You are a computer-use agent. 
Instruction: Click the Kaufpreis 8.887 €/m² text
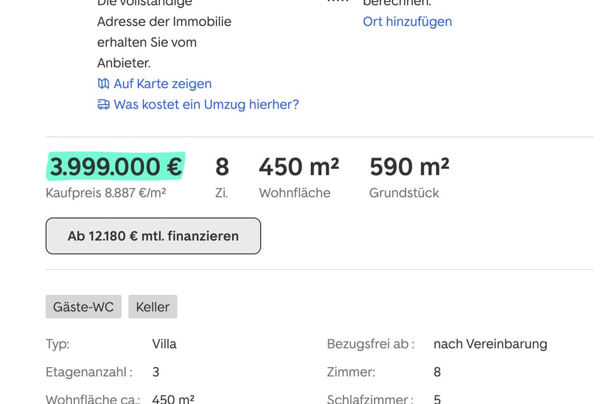tap(106, 192)
